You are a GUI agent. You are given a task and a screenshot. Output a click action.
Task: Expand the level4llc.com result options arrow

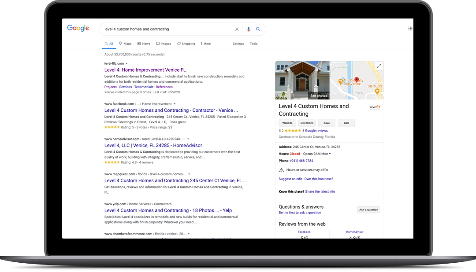[x=126, y=64]
